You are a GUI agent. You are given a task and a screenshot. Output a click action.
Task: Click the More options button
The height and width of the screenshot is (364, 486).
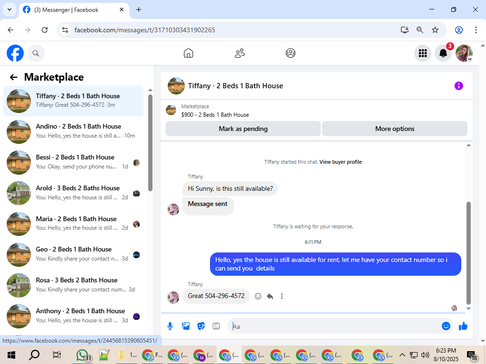395,129
